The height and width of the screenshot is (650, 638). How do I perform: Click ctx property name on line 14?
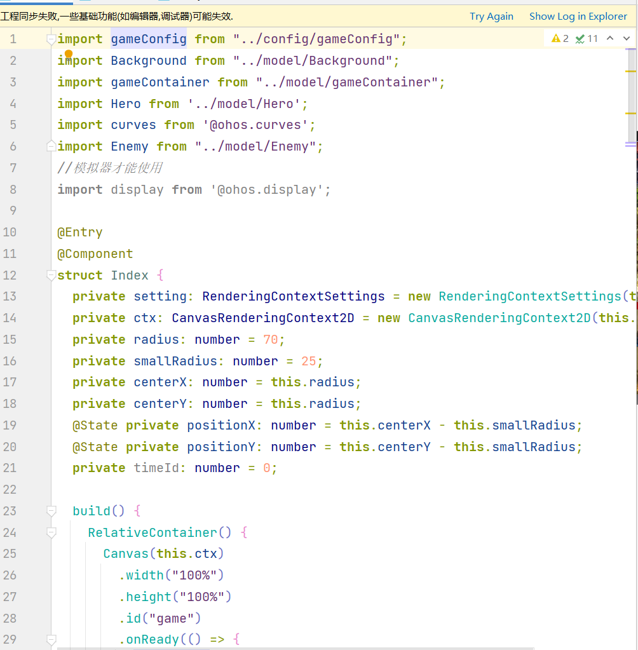tap(145, 318)
